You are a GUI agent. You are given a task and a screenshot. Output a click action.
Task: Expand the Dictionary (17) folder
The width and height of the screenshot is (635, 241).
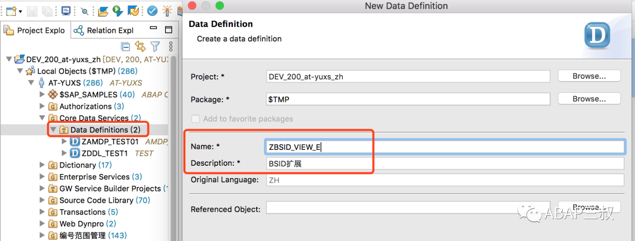(x=42, y=165)
